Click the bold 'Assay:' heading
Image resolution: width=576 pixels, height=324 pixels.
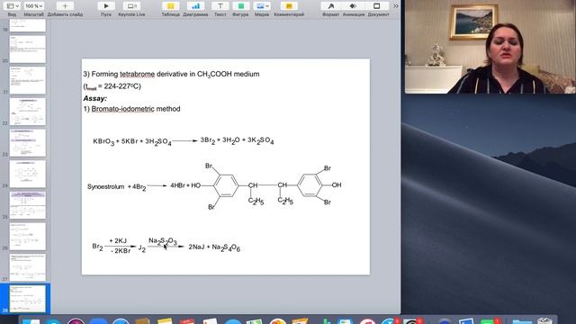point(94,98)
